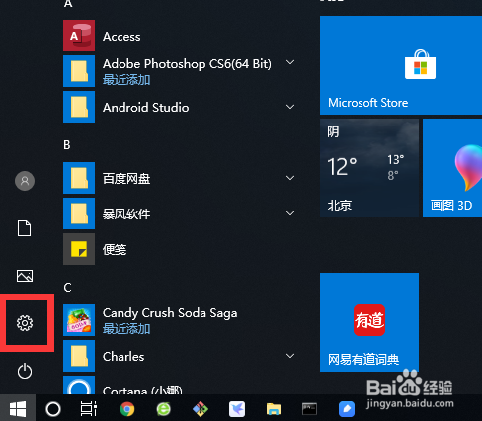Click the Adobe Photoshop CS6(64 Bit) label
482x421 pixels.
click(187, 64)
